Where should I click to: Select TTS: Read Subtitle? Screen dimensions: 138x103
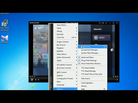coord(93,68)
